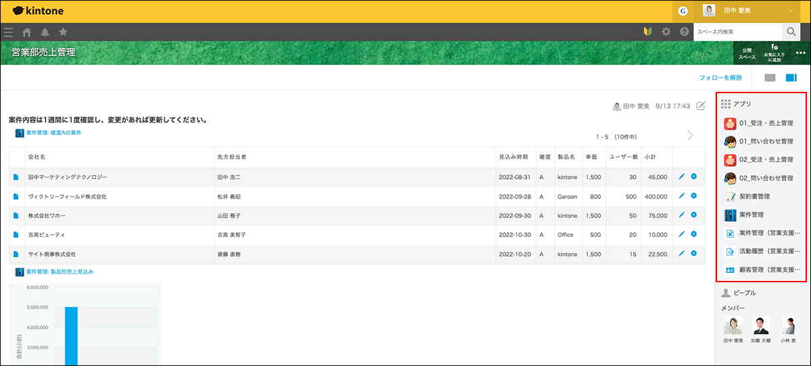Click in the スペース内検索 search field
Image resolution: width=811 pixels, height=366 pixels.
tap(737, 32)
